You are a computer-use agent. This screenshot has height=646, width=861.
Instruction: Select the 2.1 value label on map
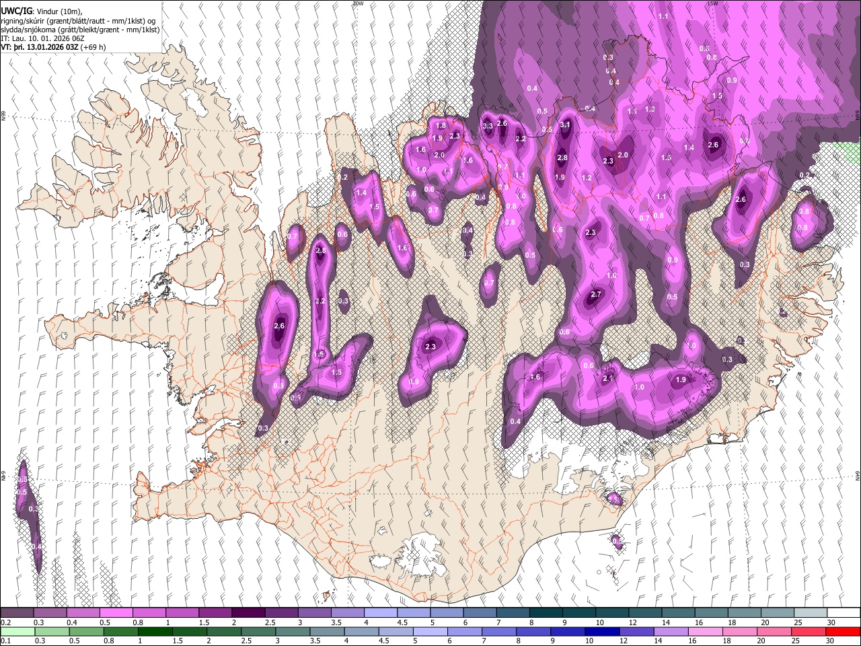608,378
